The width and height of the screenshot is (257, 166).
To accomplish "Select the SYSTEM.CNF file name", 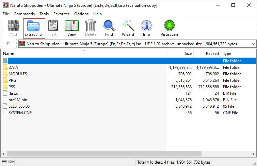I will [20, 112].
